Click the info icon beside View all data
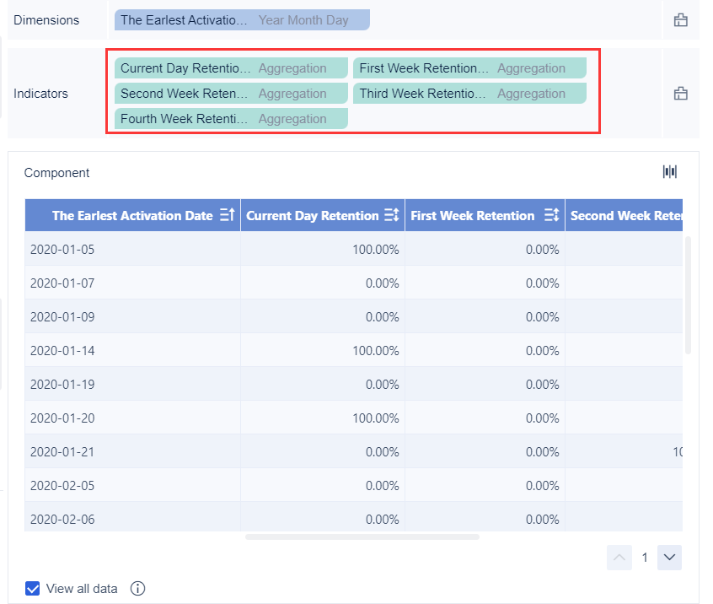The height and width of the screenshot is (604, 713). [137, 589]
